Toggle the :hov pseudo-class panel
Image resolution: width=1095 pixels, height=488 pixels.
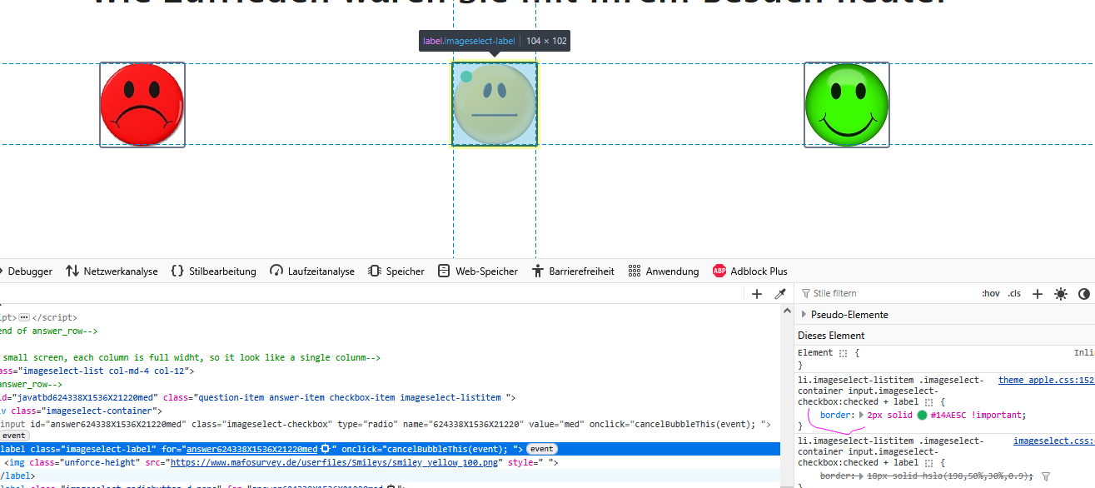[990, 294]
